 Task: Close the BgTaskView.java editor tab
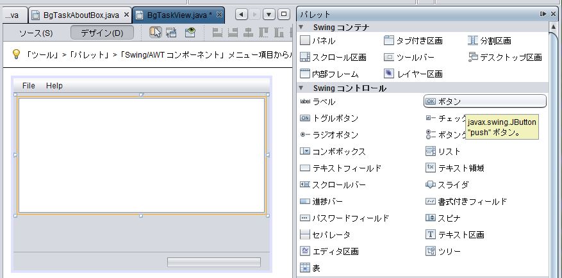220,14
